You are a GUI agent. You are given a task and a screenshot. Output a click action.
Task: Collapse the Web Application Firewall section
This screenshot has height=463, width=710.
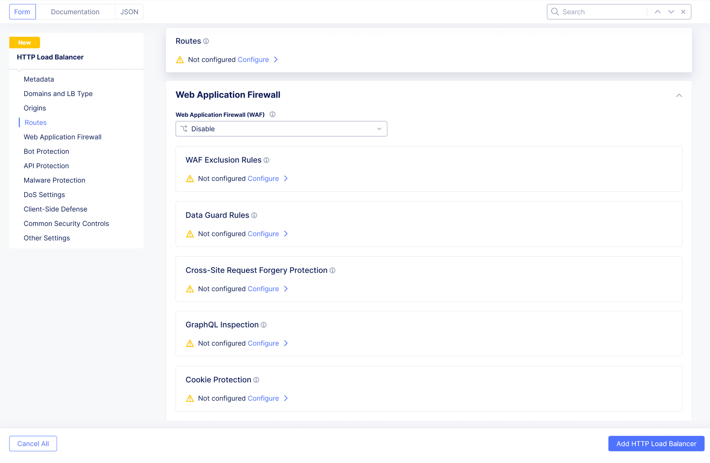point(679,95)
